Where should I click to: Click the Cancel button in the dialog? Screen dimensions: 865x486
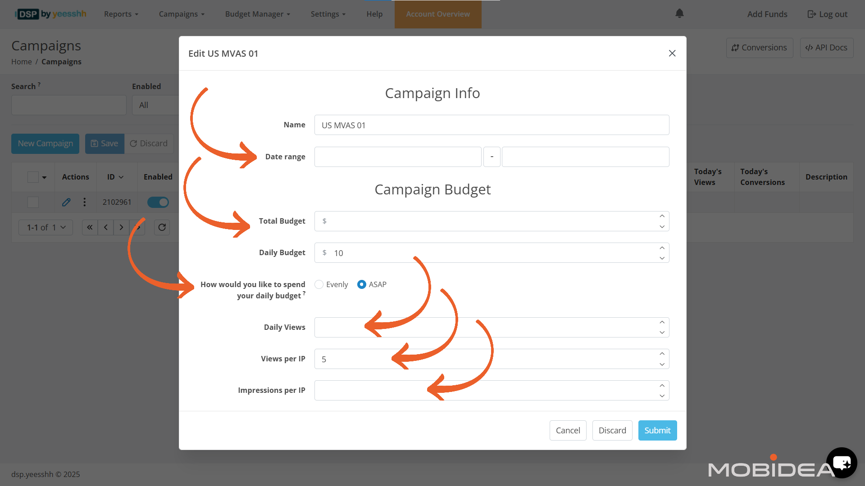[x=568, y=430]
